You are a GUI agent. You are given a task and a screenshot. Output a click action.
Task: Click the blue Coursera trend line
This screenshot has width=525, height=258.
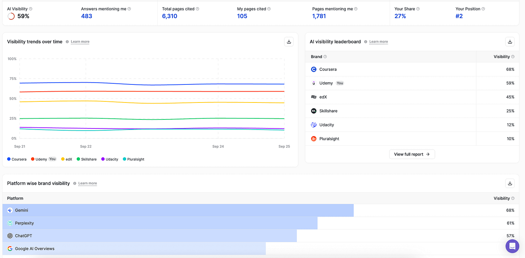151,85
